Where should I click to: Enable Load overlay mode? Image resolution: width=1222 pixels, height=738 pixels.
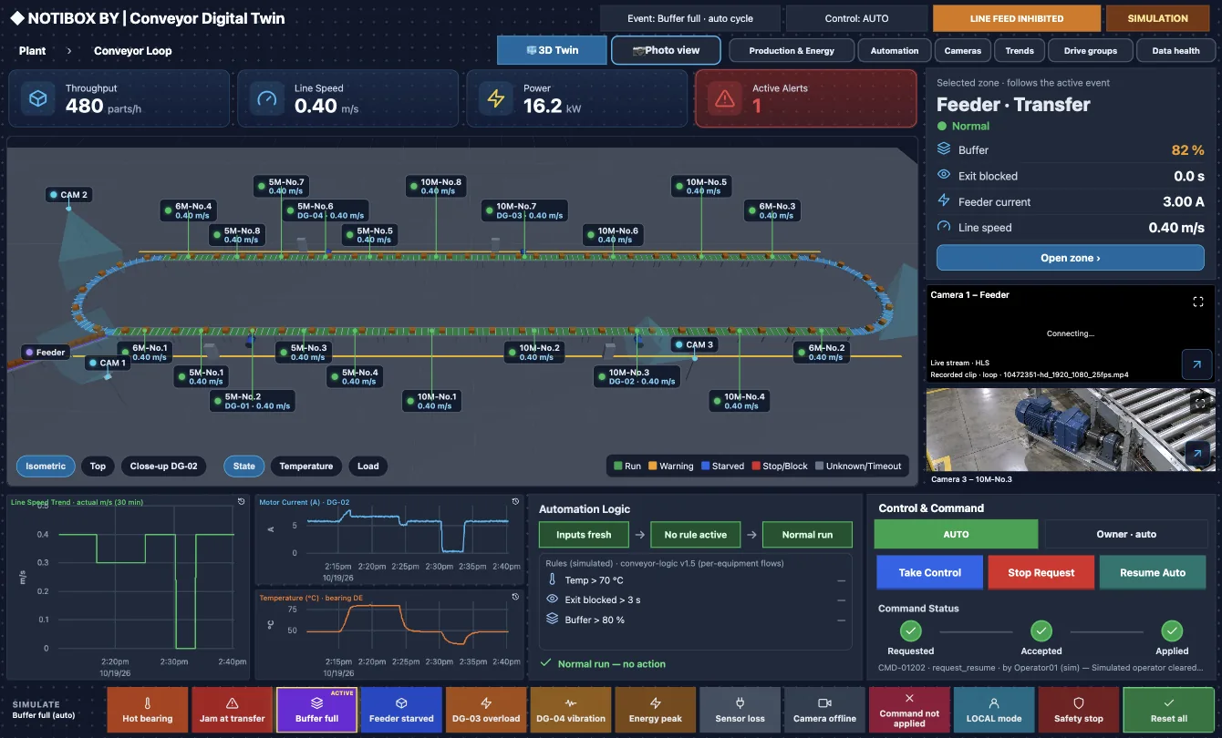coord(368,466)
